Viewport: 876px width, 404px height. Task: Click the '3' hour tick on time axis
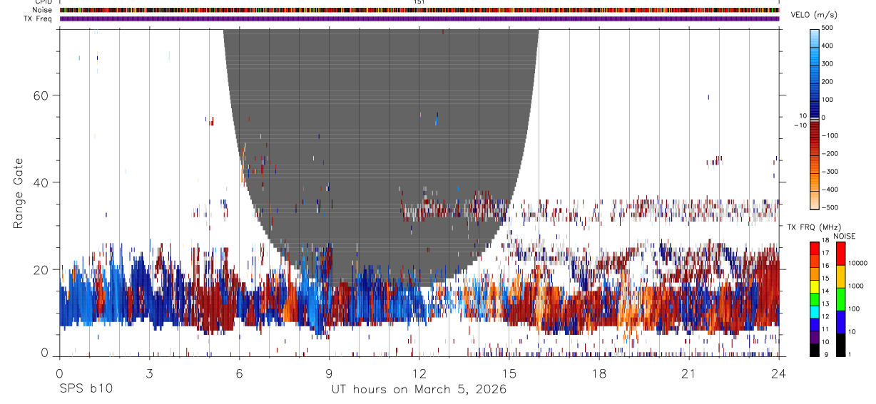click(x=149, y=373)
